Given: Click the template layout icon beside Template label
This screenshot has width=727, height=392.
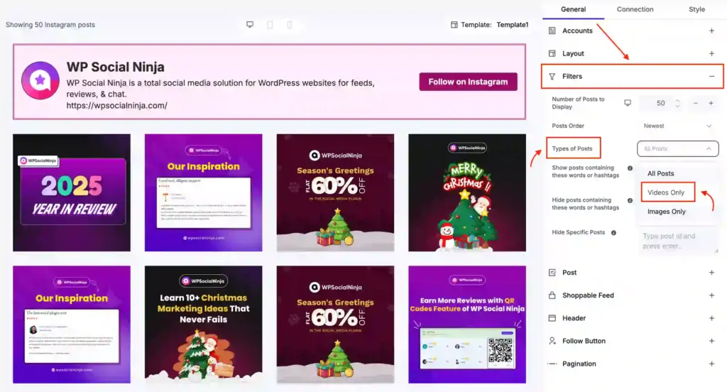Looking at the screenshot, I should 454,25.
